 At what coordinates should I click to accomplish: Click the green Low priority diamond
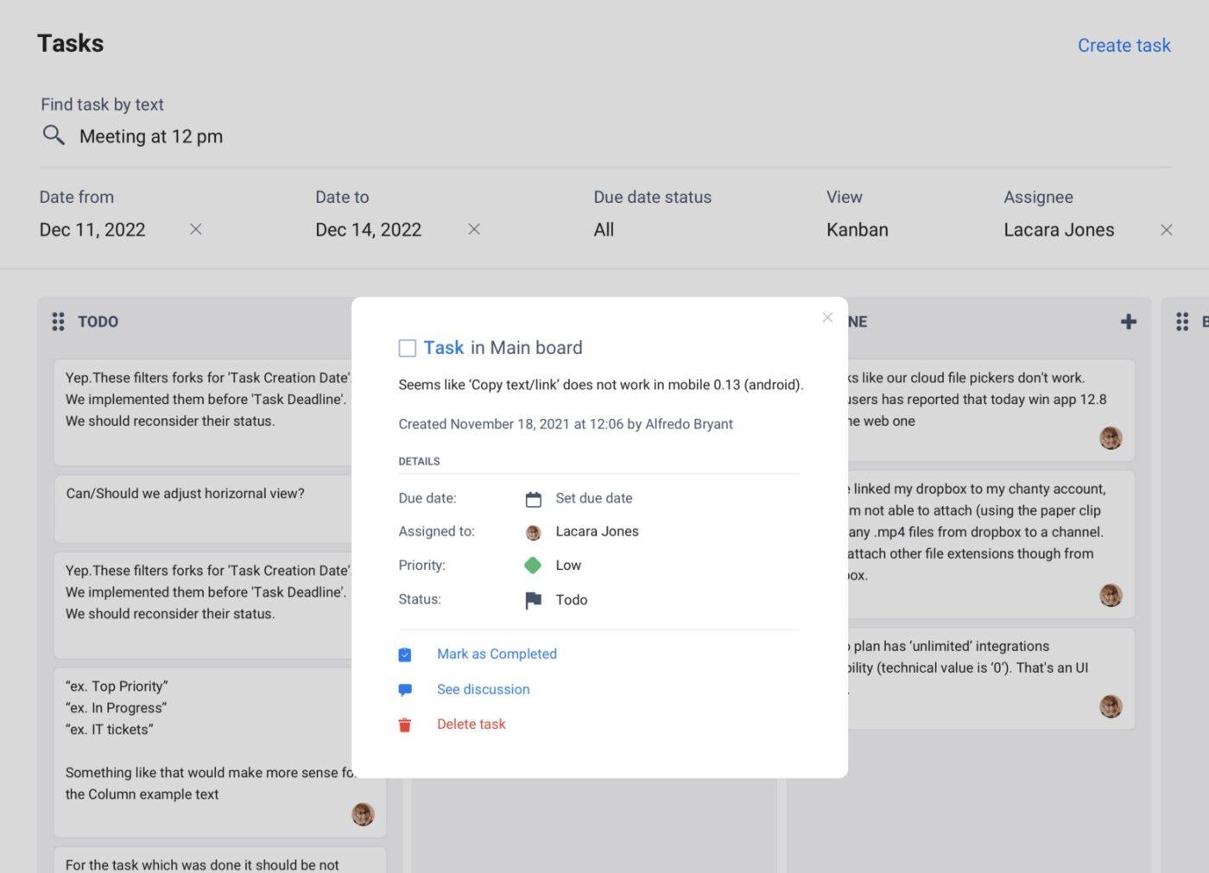click(533, 566)
